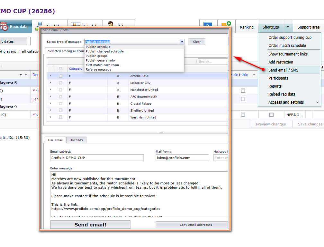Image resolution: width=324 pixels, height=247 pixels.
Task: Click the Save changes button
Action: (309, 124)
